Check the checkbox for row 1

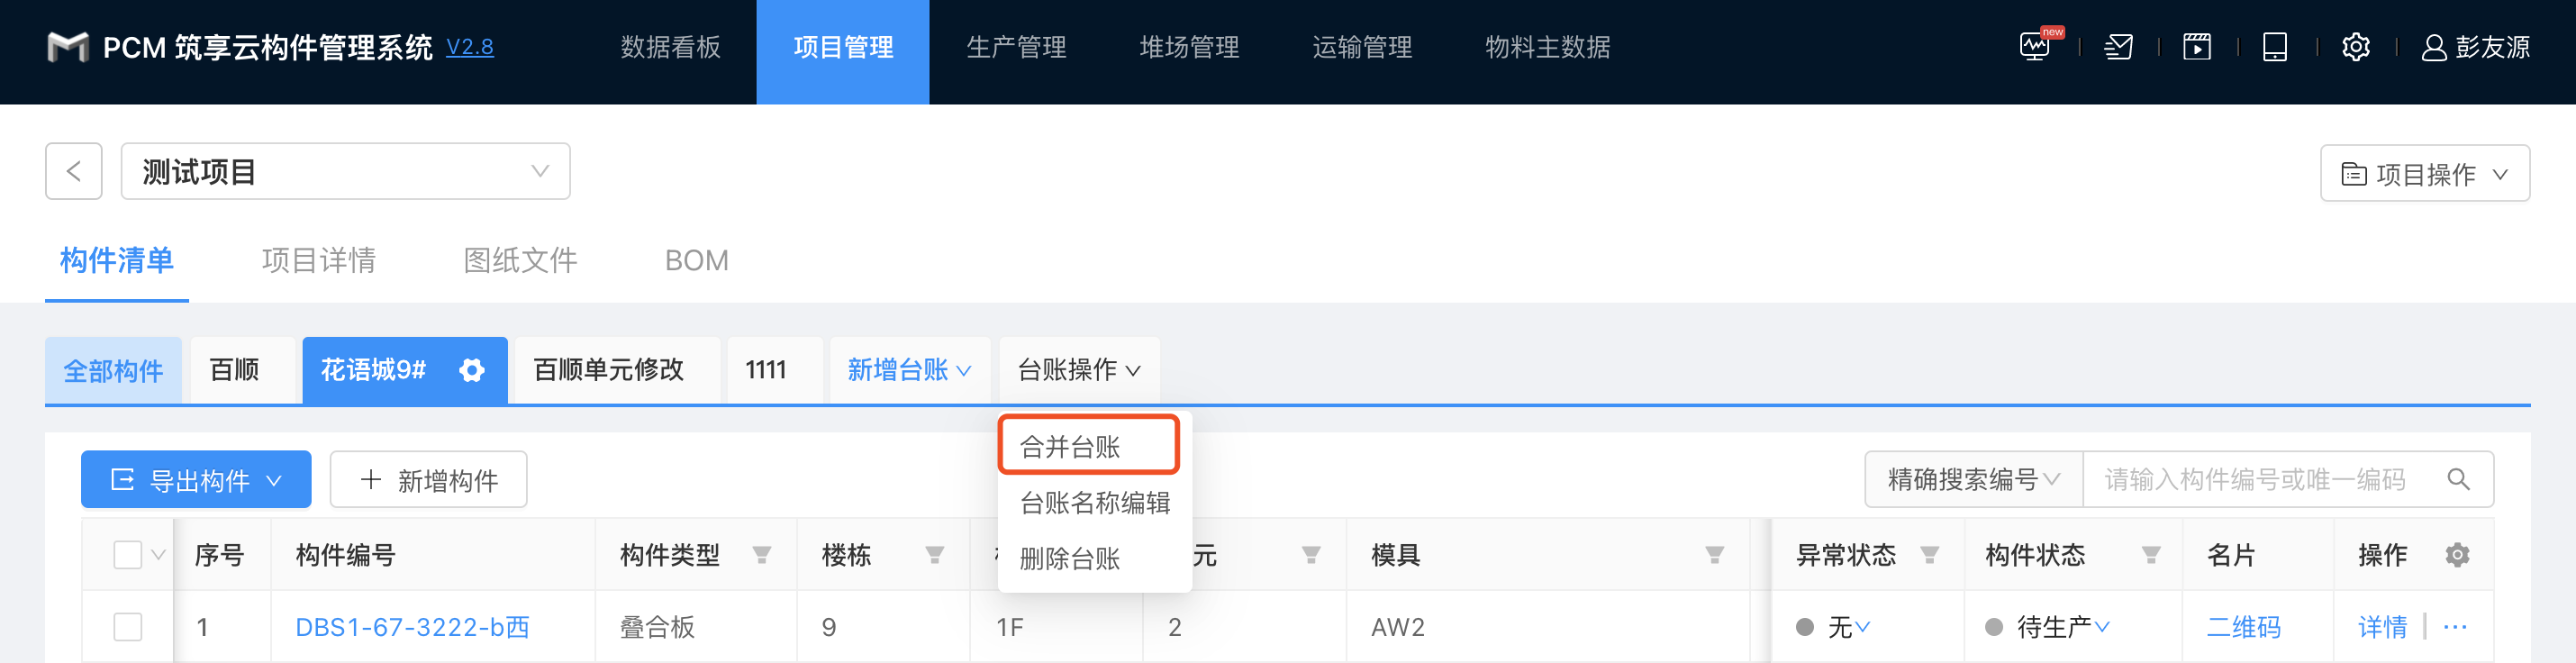(128, 627)
